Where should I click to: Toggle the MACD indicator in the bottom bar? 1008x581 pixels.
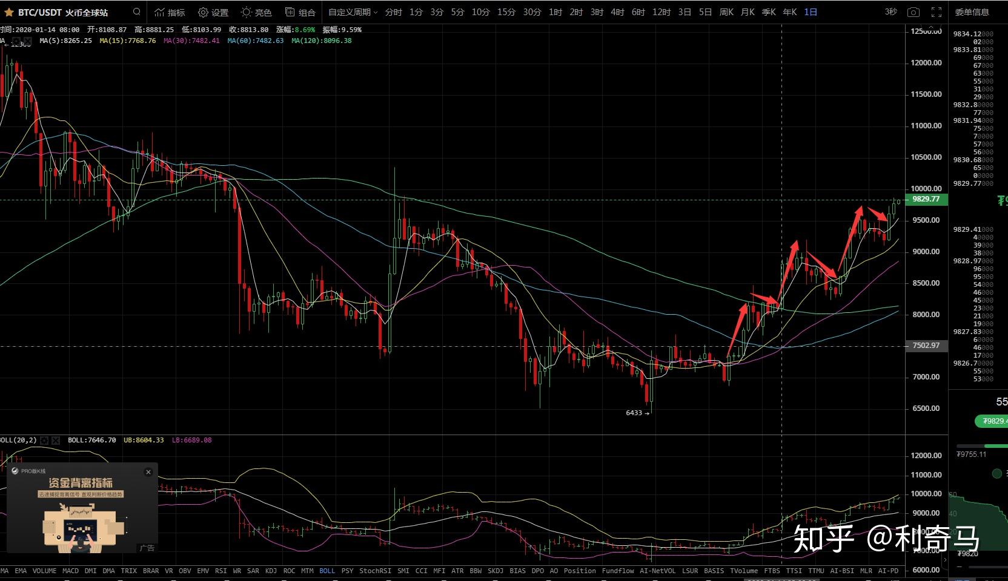coord(70,571)
